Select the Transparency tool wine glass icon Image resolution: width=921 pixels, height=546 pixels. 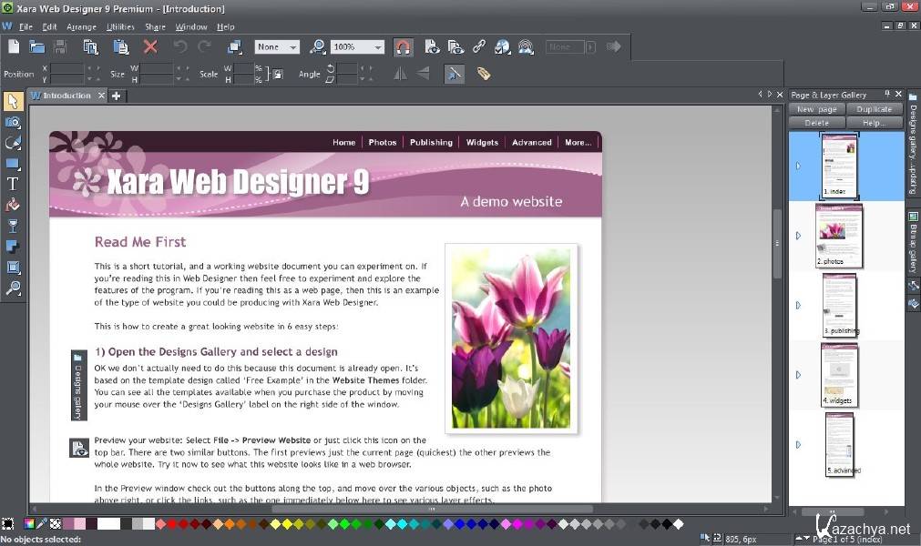click(x=13, y=226)
